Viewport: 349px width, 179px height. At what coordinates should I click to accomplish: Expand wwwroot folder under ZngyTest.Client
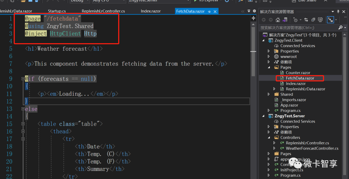269,56
